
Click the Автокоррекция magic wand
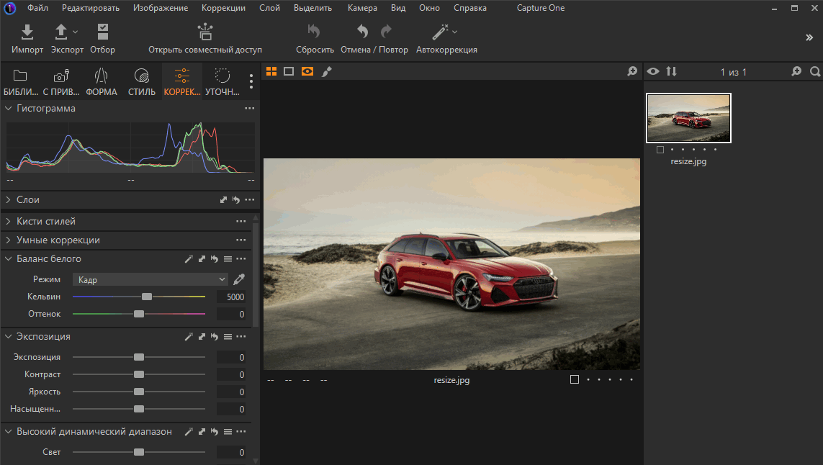[x=441, y=32]
